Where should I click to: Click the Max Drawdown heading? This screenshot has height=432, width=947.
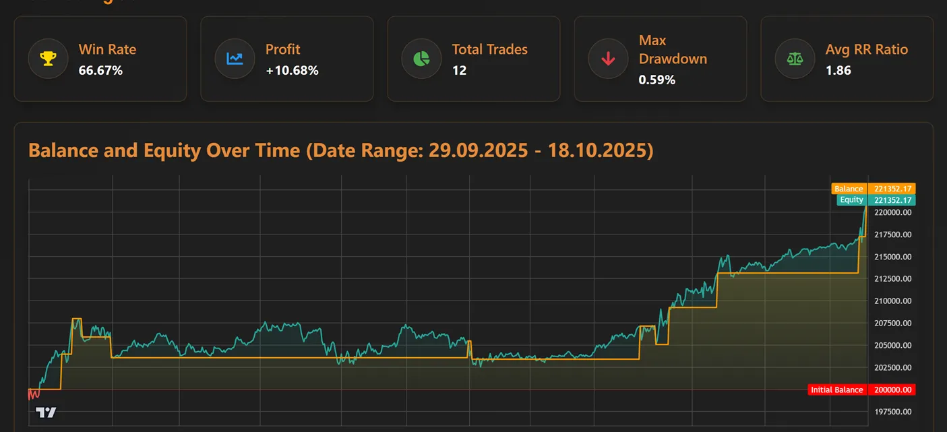pos(673,49)
